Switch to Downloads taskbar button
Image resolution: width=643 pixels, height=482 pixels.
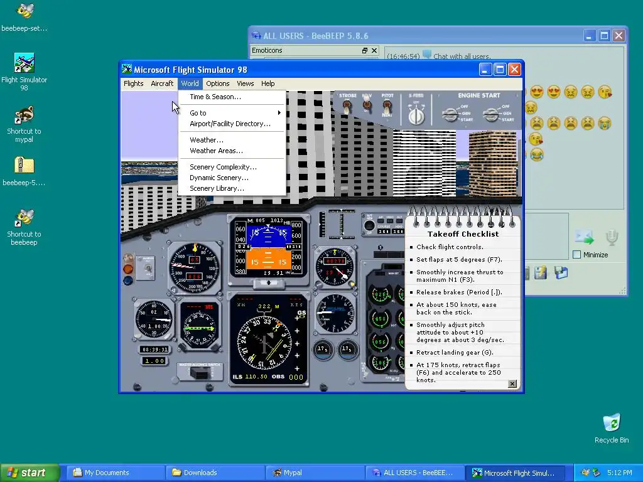pos(215,473)
